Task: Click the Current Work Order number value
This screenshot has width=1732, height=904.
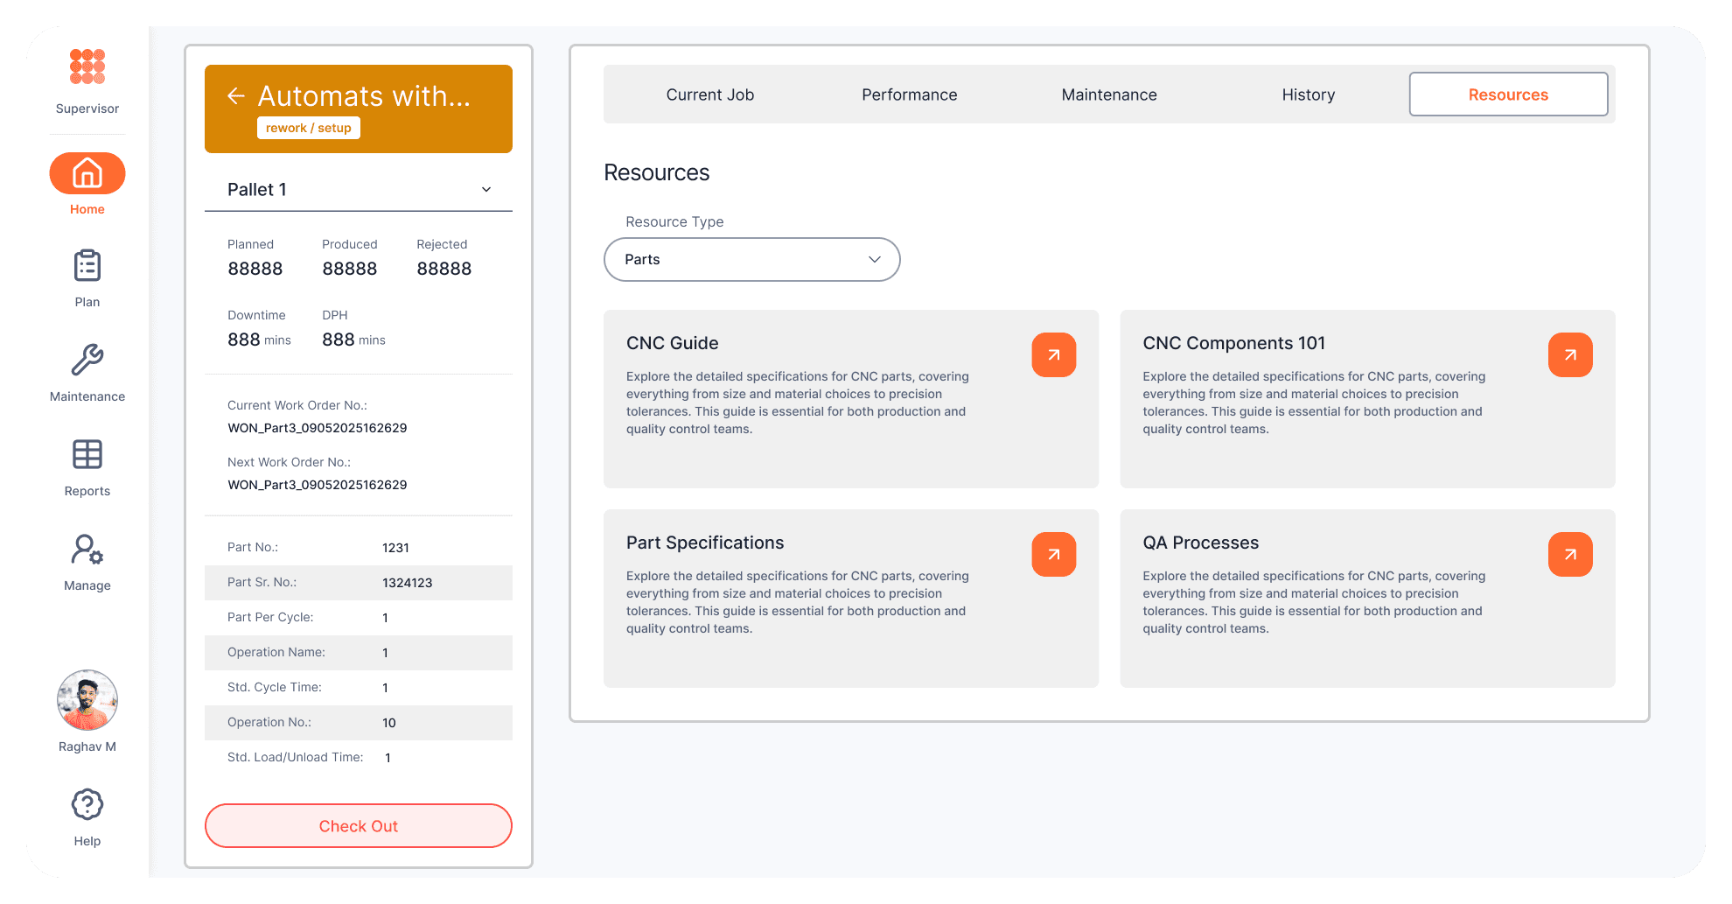Action: click(318, 428)
